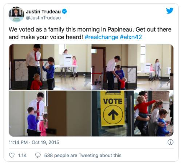Click the 11:14 PM Oct 19, 2015 timestamp
Viewport: 182px width, 165px height.
point(34,142)
